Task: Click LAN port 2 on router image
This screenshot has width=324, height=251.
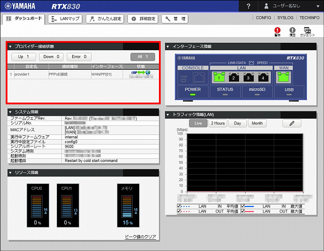Action: tap(234, 77)
